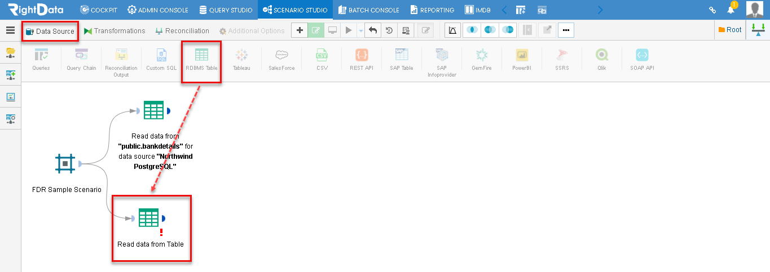
Task: Click the plus add button in toolbar
Action: pyautogui.click(x=300, y=30)
